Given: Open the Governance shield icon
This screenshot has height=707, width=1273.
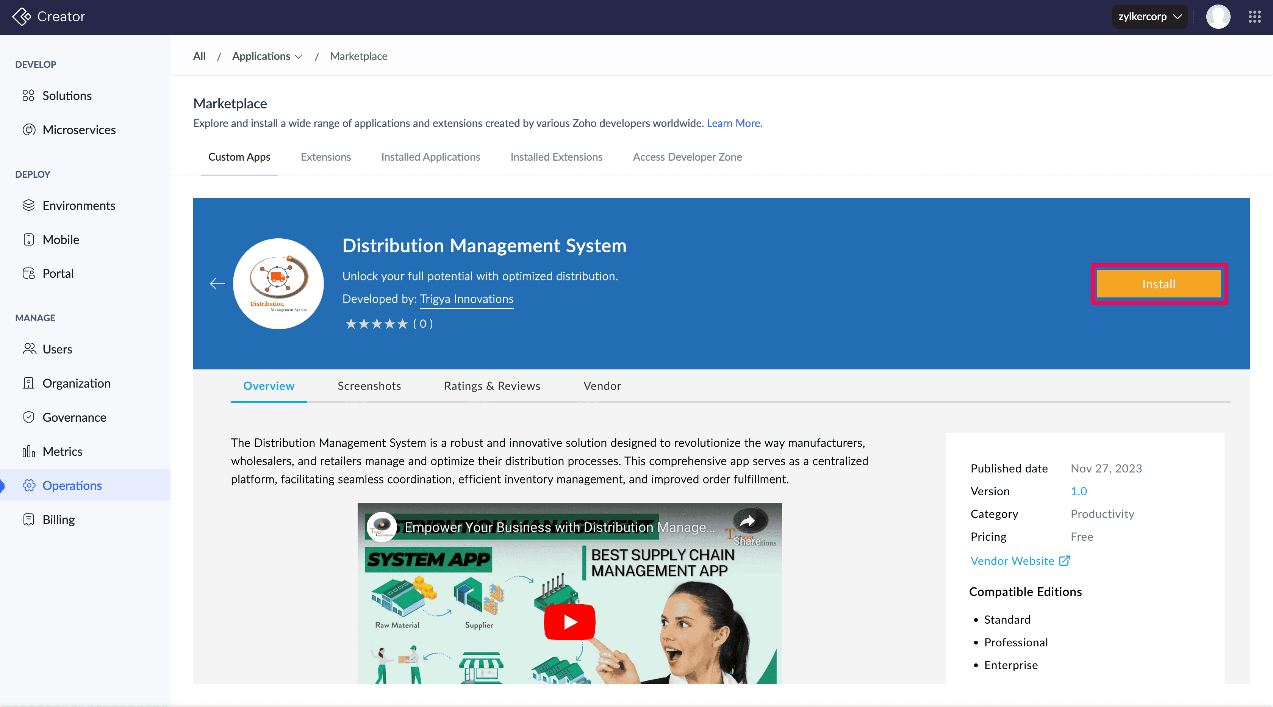Looking at the screenshot, I should (29, 417).
